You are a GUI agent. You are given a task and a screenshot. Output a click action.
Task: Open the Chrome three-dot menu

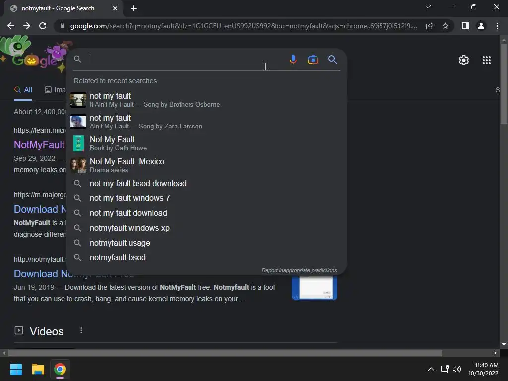click(497, 26)
